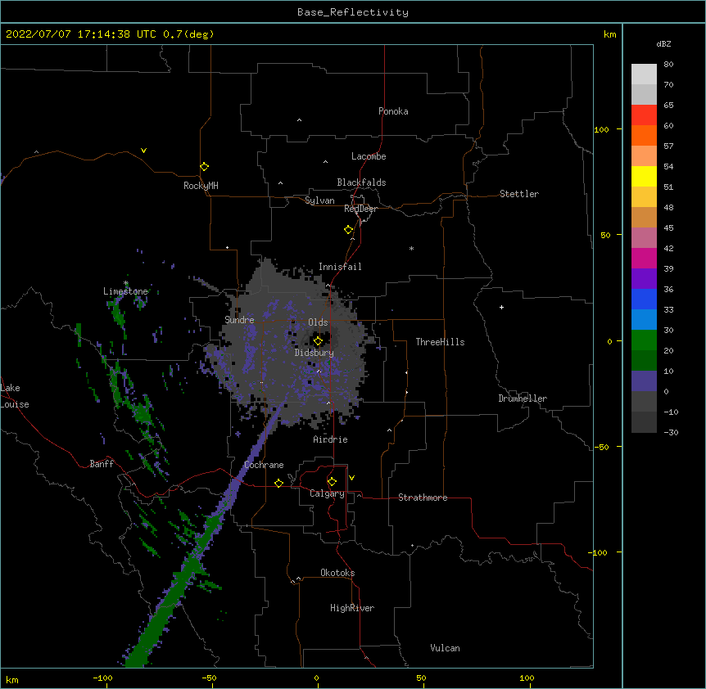Click the white plus marker north of Drumheller
Image resolution: width=706 pixels, height=689 pixels.
[x=501, y=307]
